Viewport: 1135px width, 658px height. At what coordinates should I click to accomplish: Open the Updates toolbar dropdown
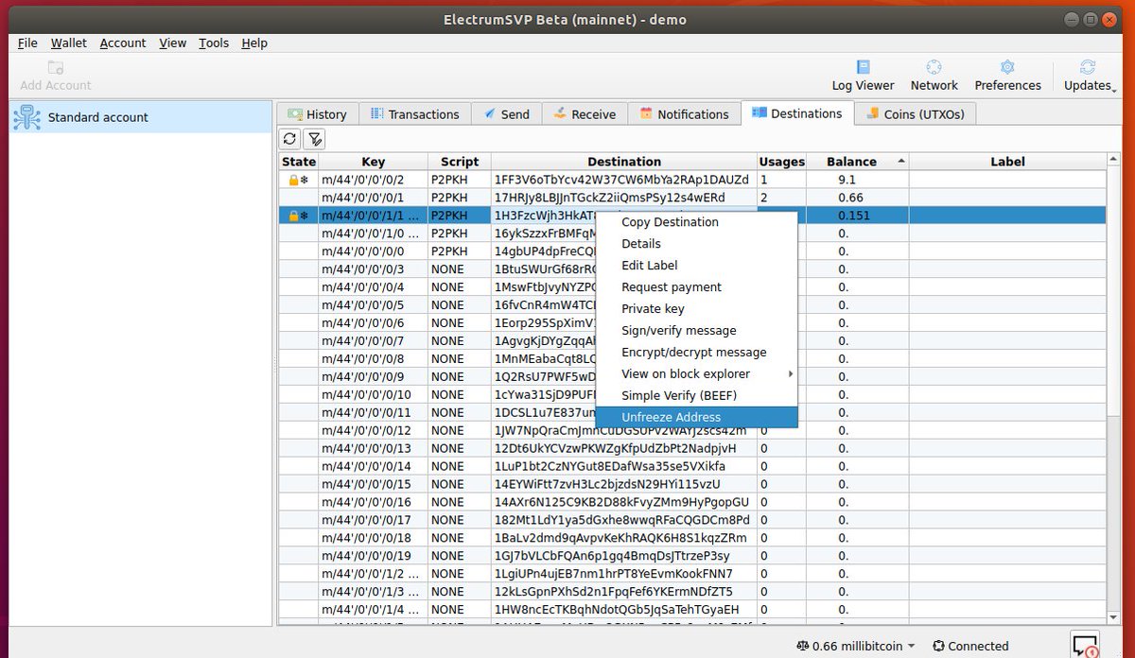[x=1088, y=75]
